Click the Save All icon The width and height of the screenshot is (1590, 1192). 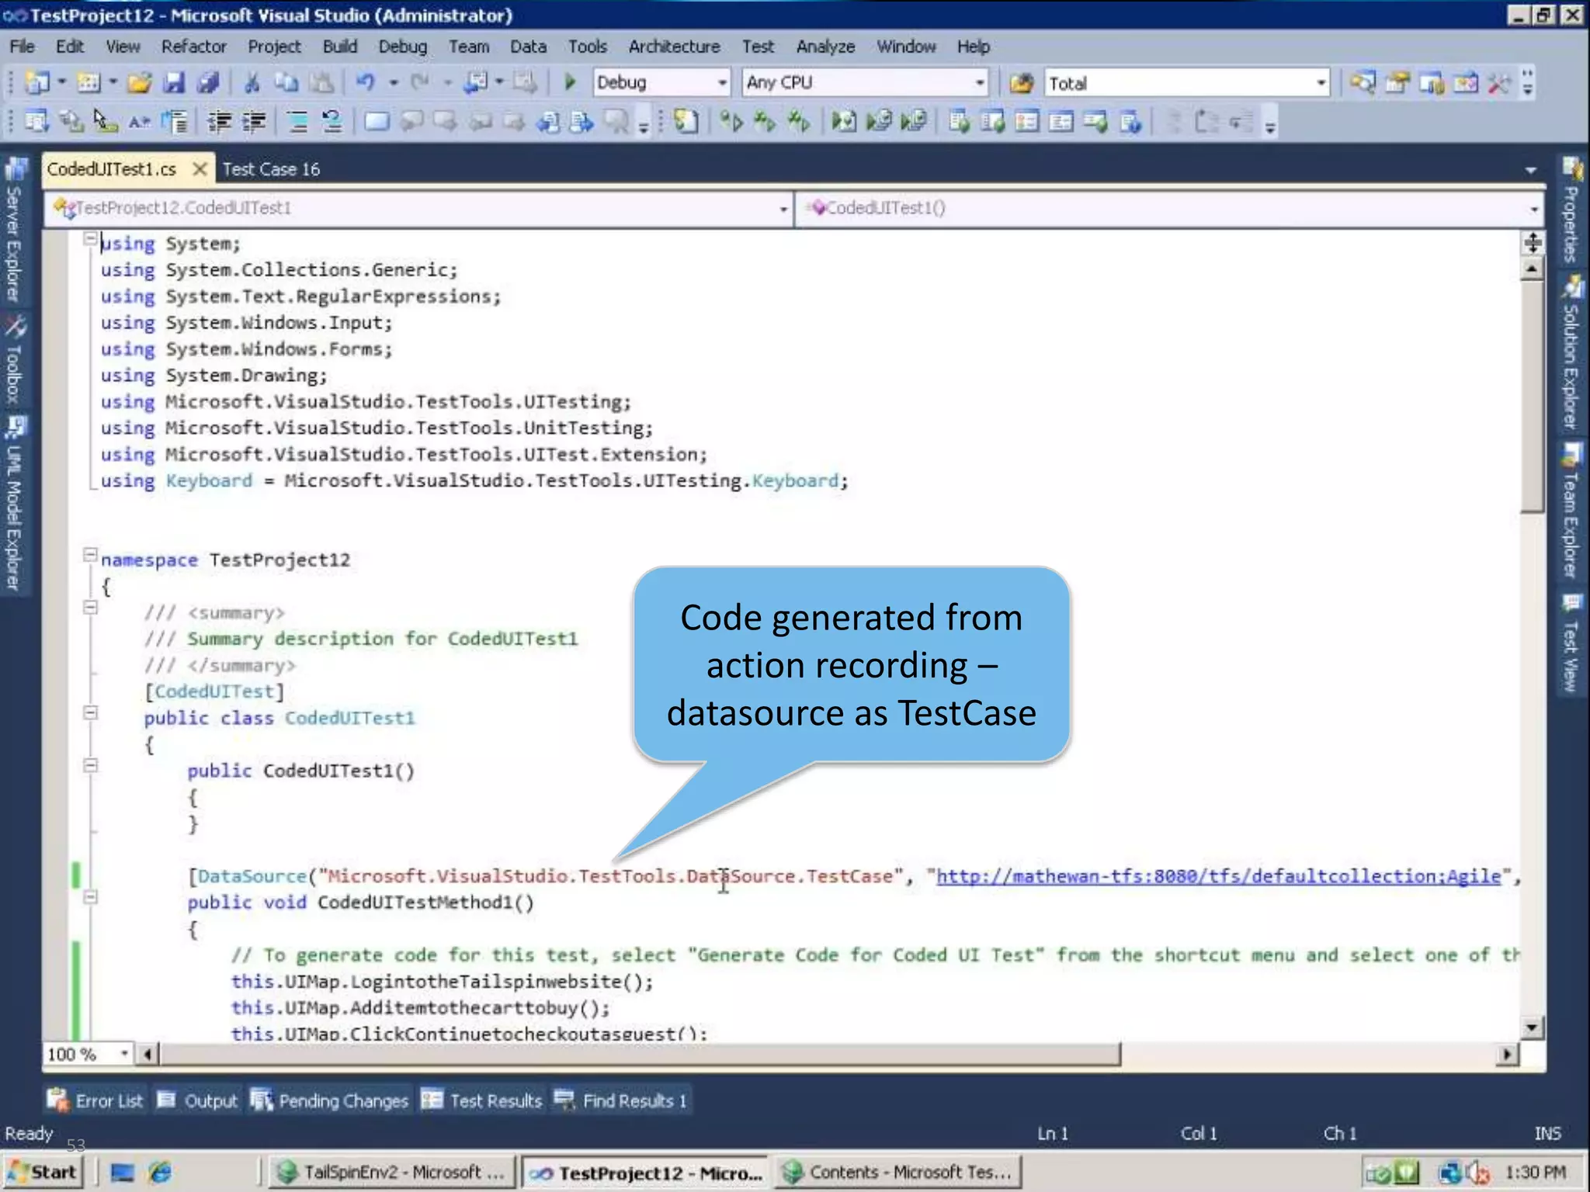point(207,82)
